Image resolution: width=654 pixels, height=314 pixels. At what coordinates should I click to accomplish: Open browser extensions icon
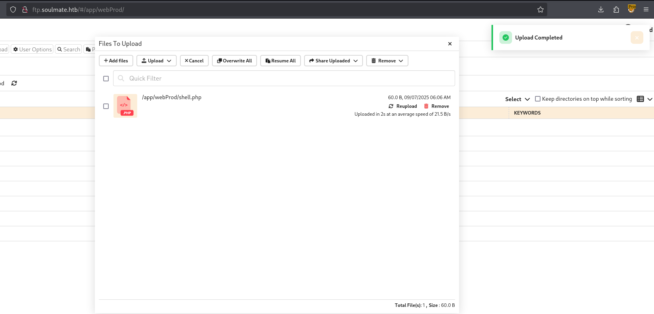616,9
